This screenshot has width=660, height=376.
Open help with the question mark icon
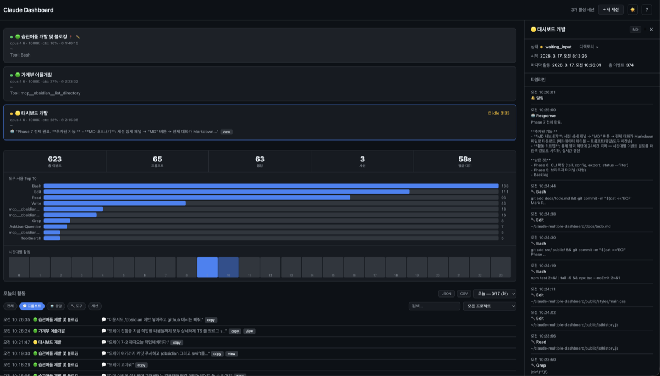pos(647,10)
